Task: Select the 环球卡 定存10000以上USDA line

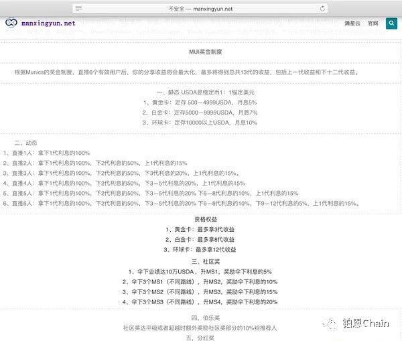Action: [200, 123]
